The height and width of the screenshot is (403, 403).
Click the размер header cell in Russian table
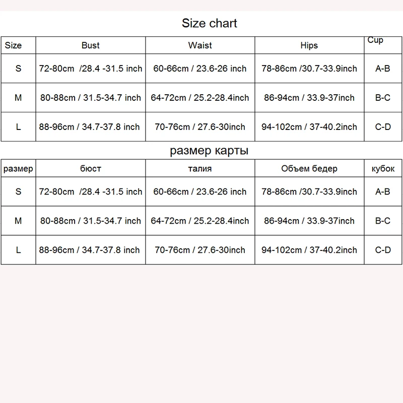click(x=18, y=169)
